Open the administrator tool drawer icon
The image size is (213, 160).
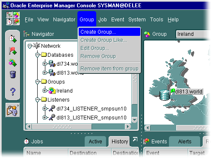[x=13, y=110]
